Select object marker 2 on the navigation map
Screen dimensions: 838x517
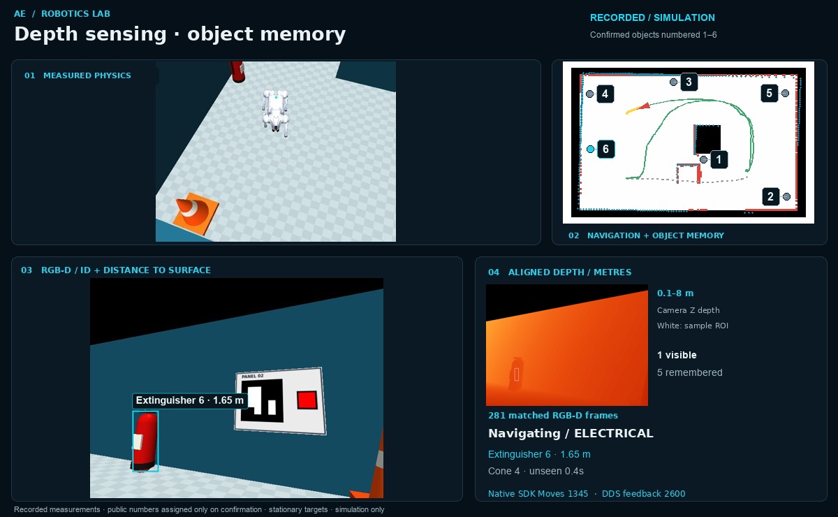tap(770, 196)
